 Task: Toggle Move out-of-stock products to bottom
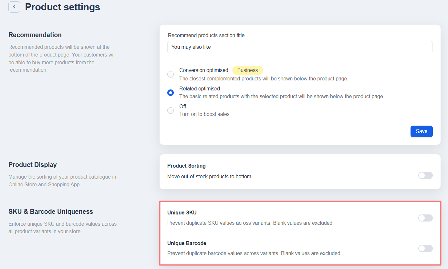(425, 175)
